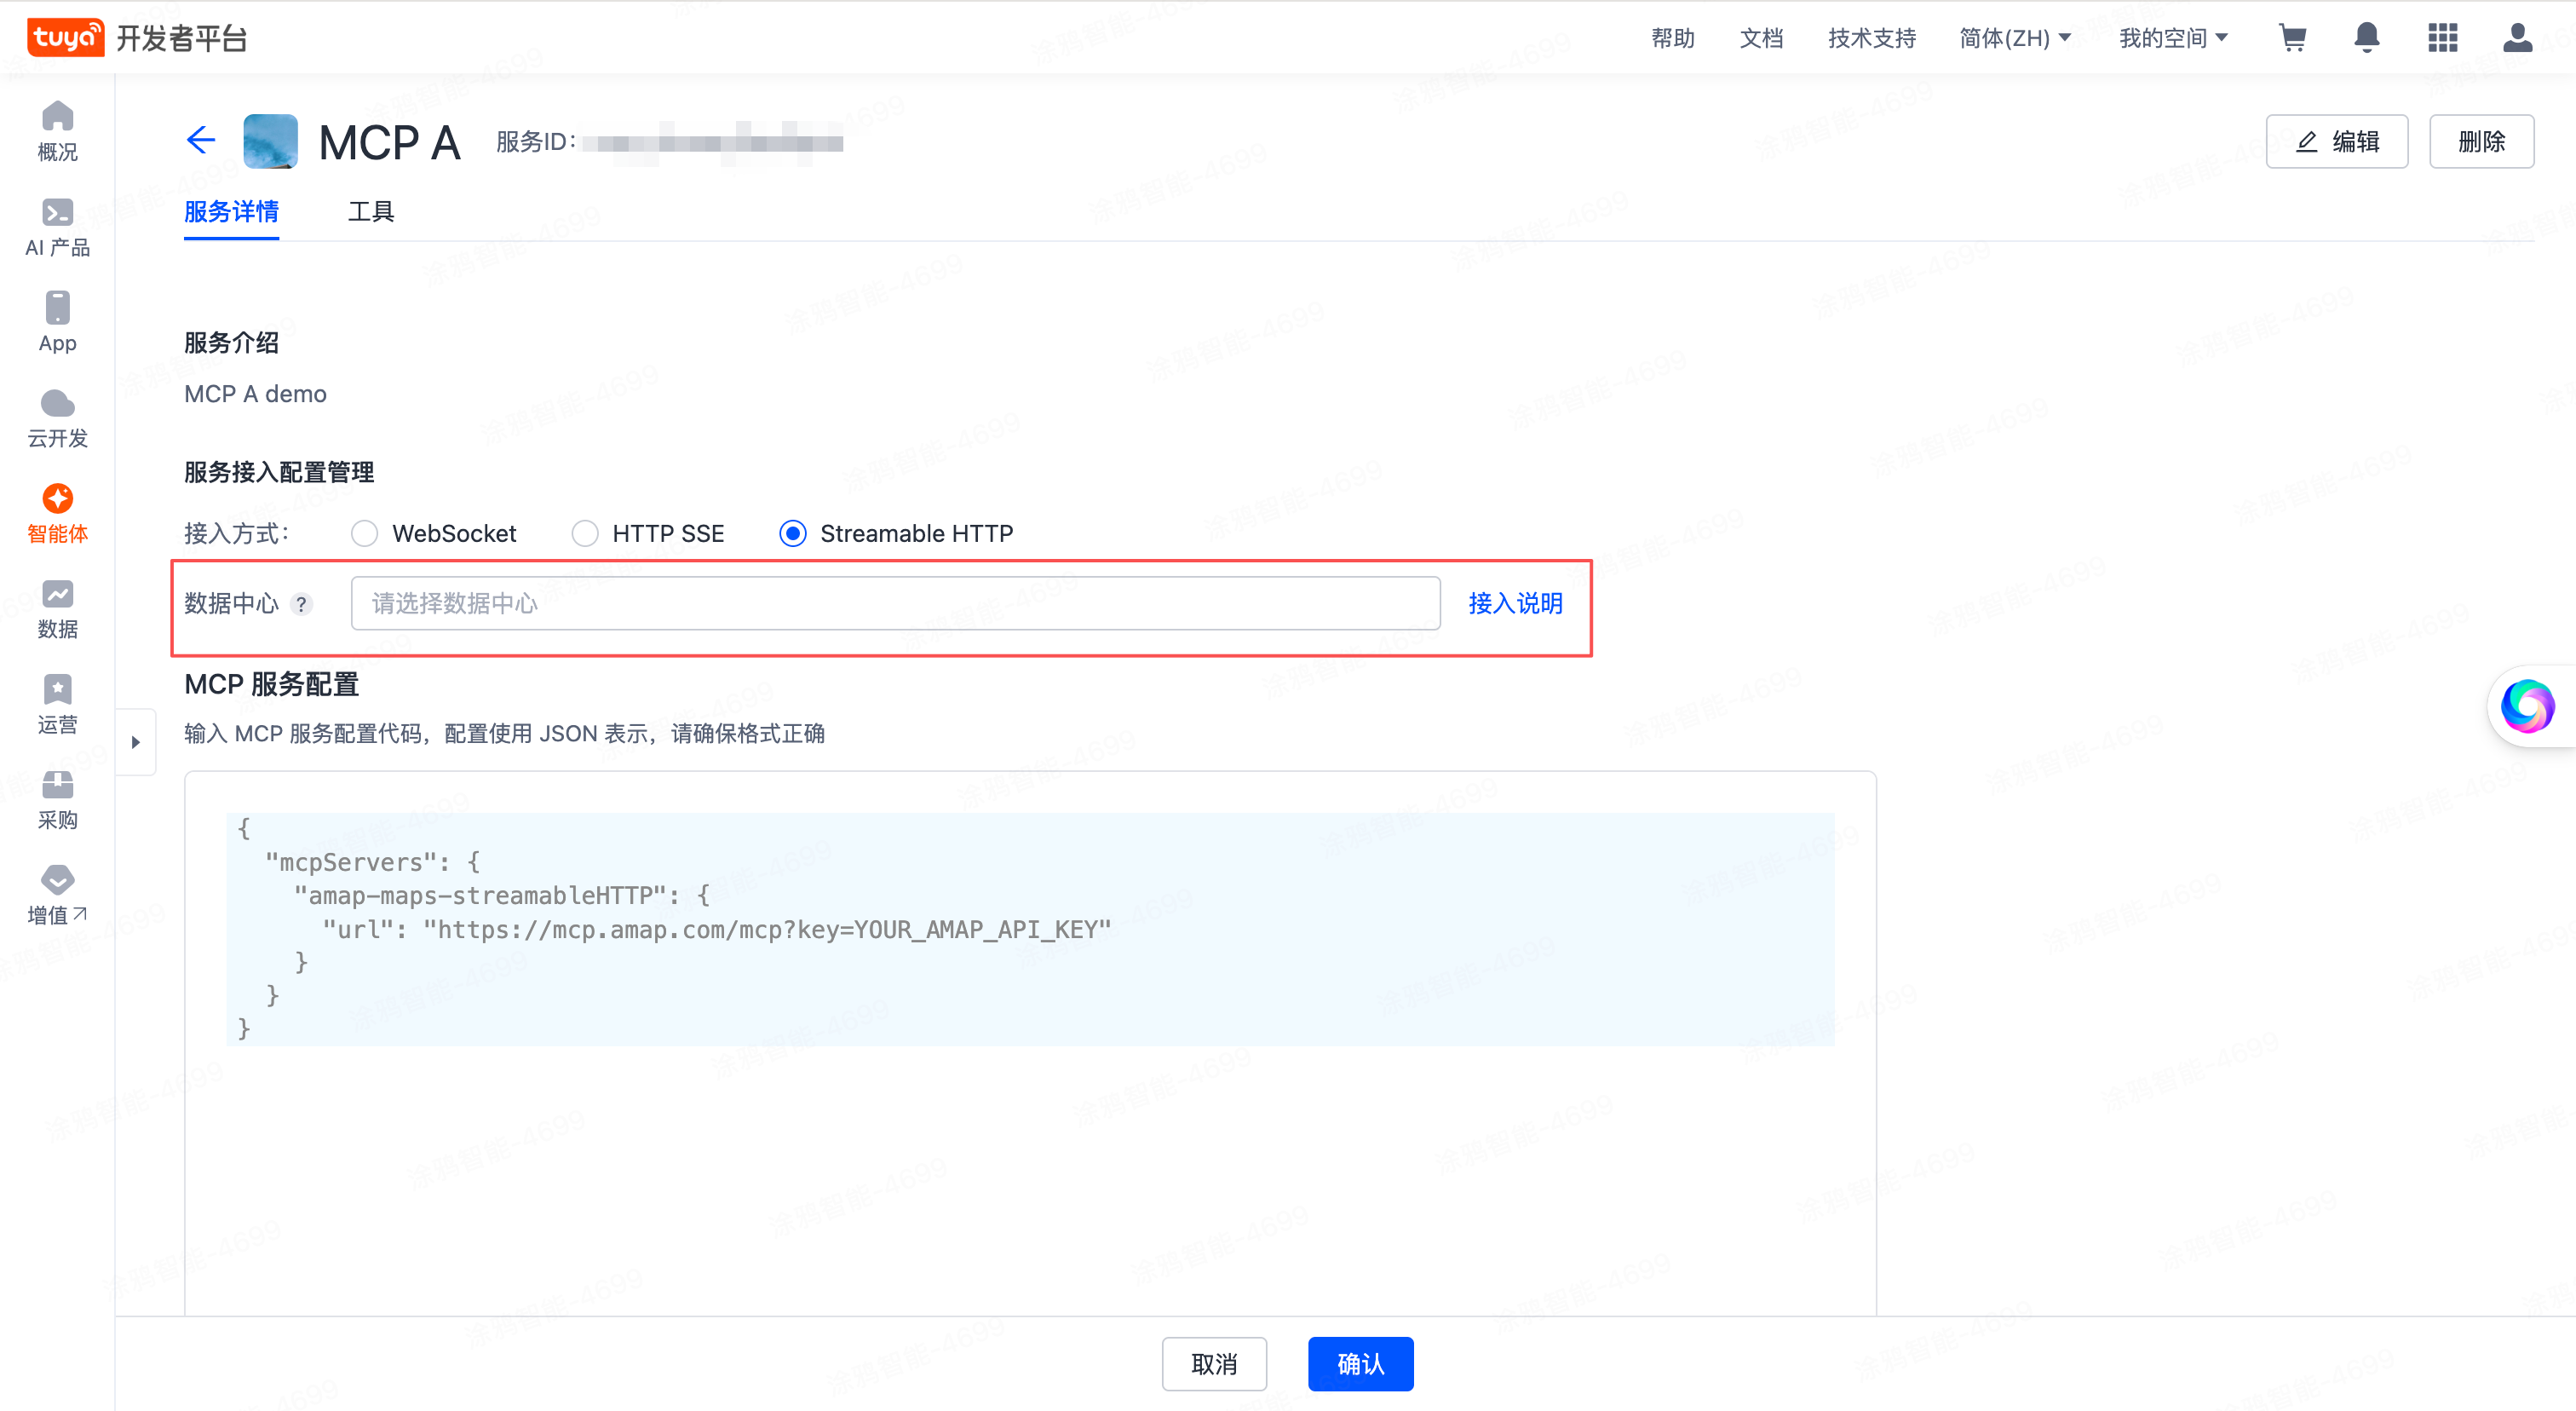
Task: Open the 接入说明 link
Action: coord(1515,603)
